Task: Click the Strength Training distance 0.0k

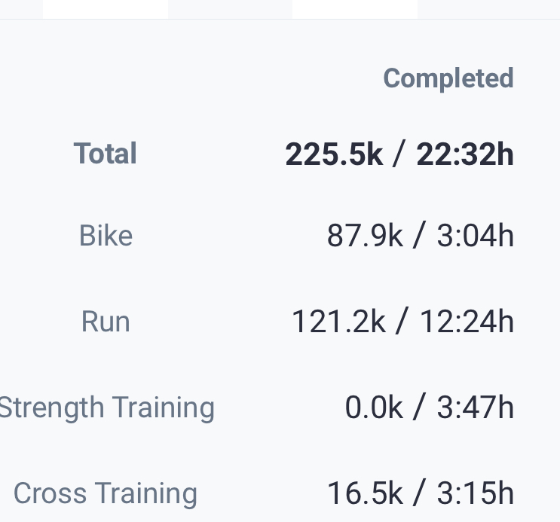Action: point(374,407)
